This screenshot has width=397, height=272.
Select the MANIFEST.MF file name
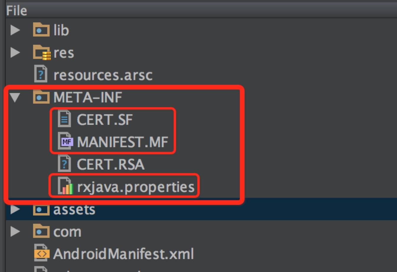(x=122, y=142)
